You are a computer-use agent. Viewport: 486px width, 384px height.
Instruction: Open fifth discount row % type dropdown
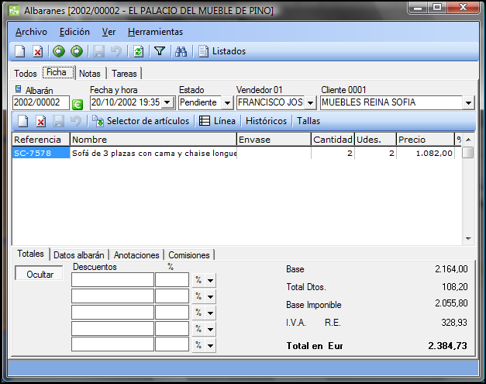tap(210, 345)
